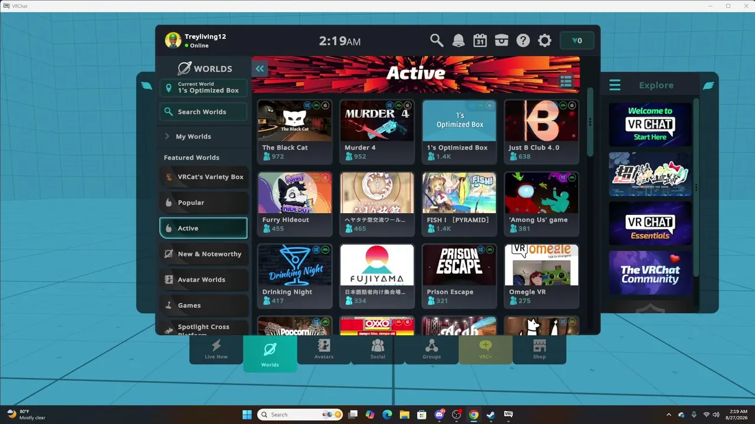Open the help question mark icon
Screen dimensions: 755x424
[x=523, y=40]
